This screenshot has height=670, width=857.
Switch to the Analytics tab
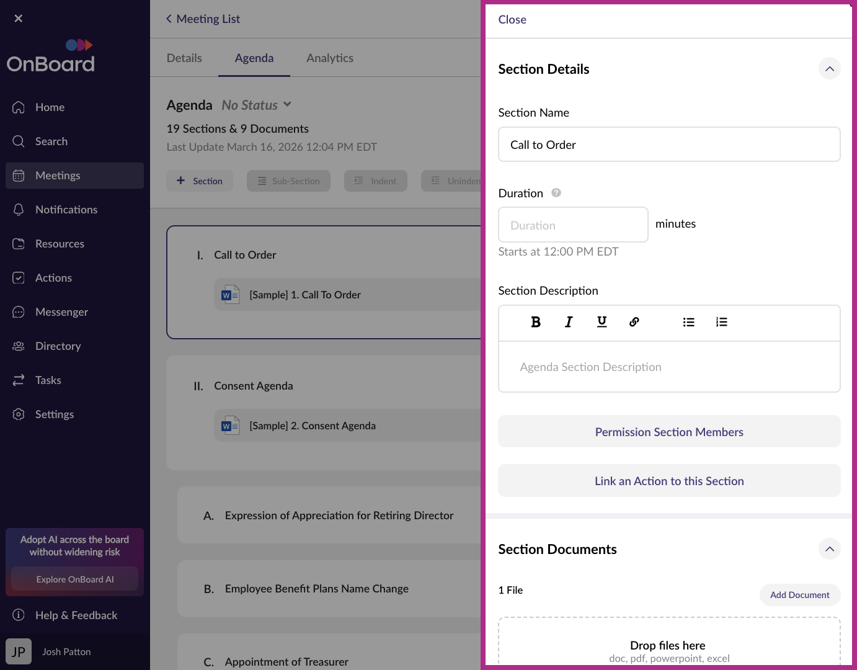click(329, 58)
